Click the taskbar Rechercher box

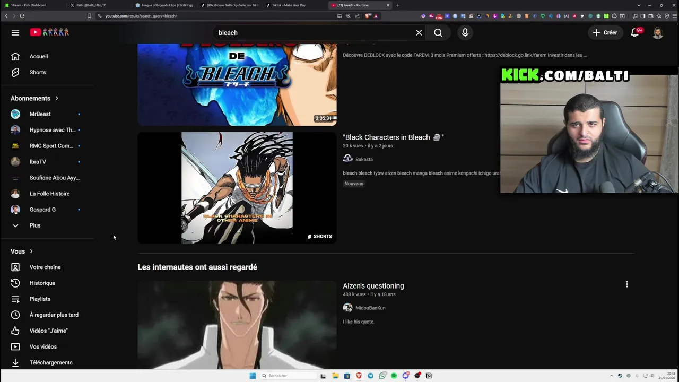pos(288,376)
